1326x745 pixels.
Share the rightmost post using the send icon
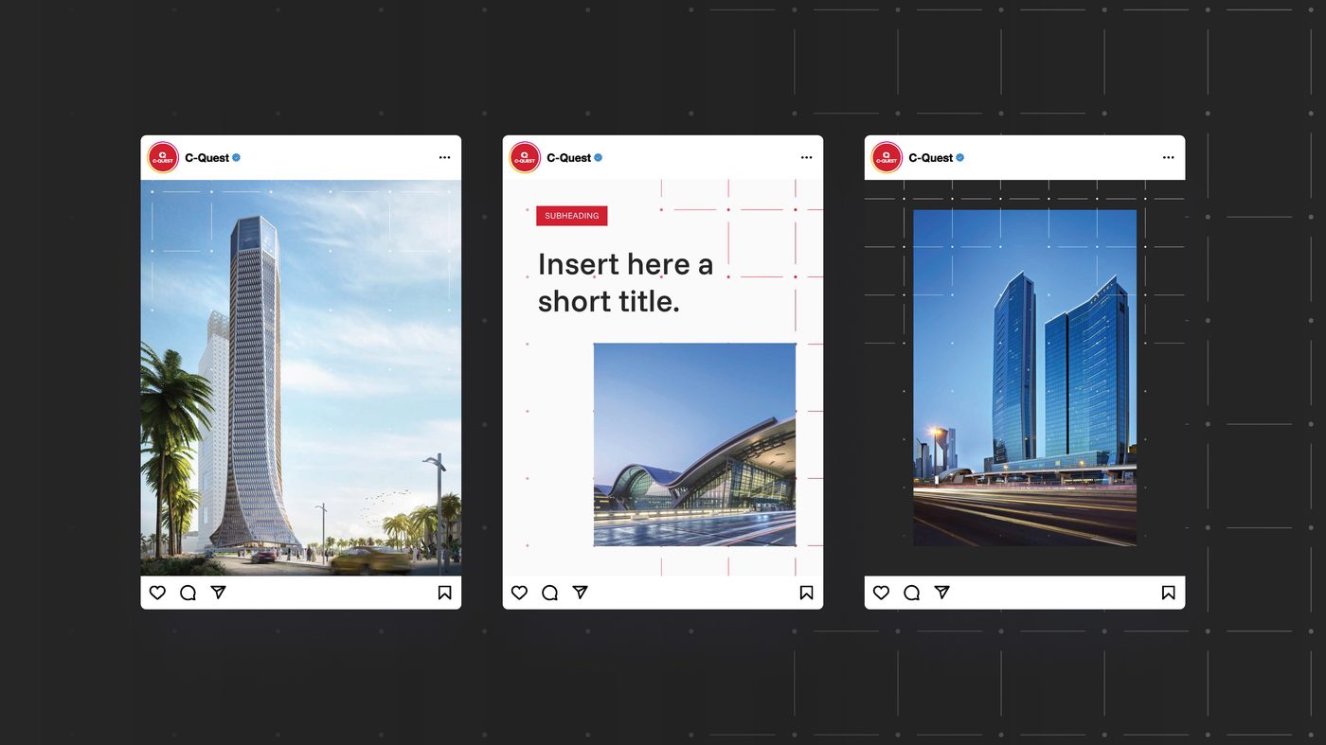click(941, 592)
